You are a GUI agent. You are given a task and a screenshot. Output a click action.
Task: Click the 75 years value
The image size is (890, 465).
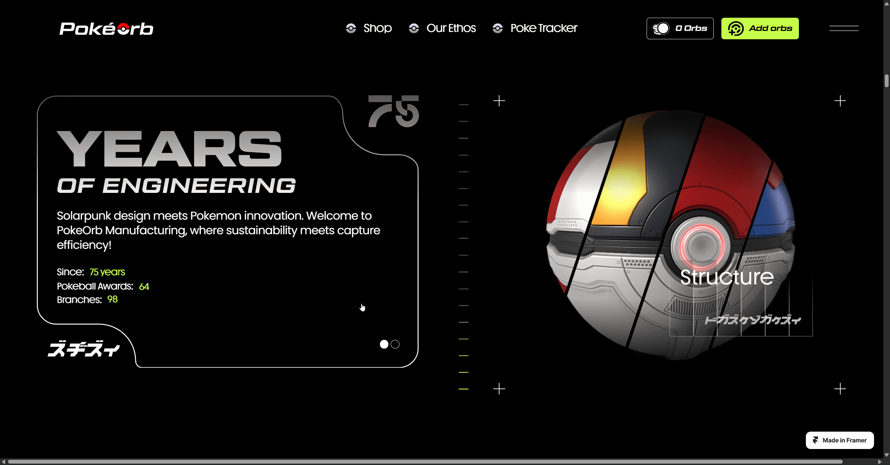tap(107, 272)
